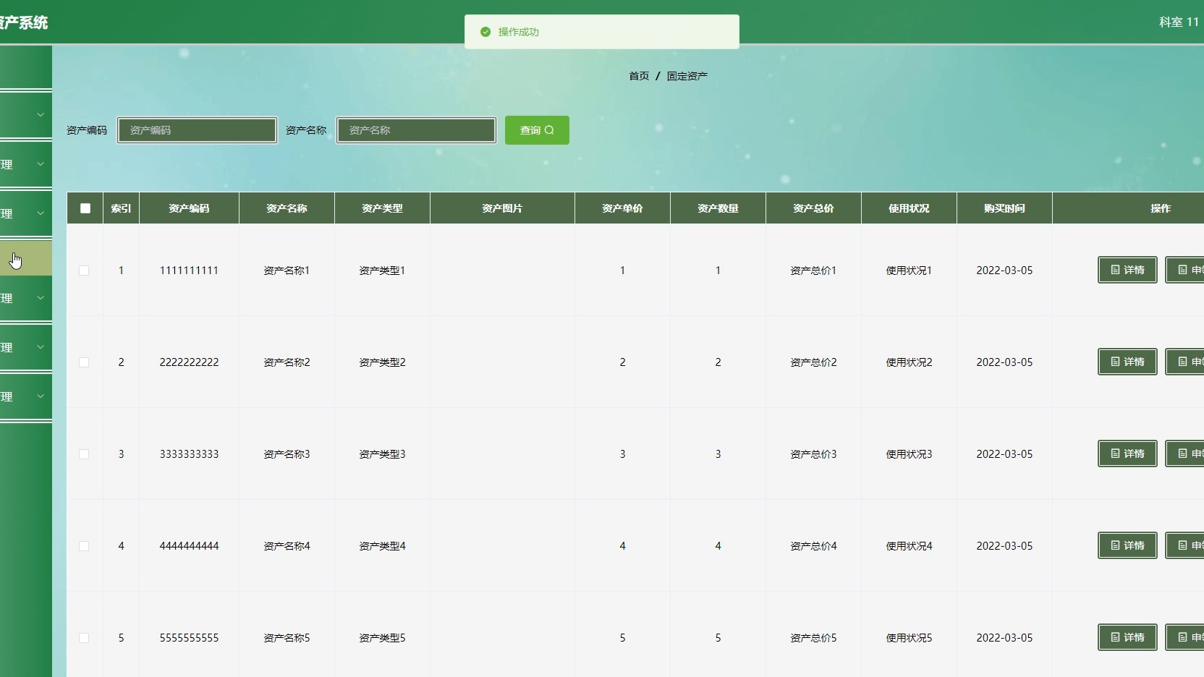Click the 资产总价5 cell
This screenshot has width=1204, height=677.
813,638
